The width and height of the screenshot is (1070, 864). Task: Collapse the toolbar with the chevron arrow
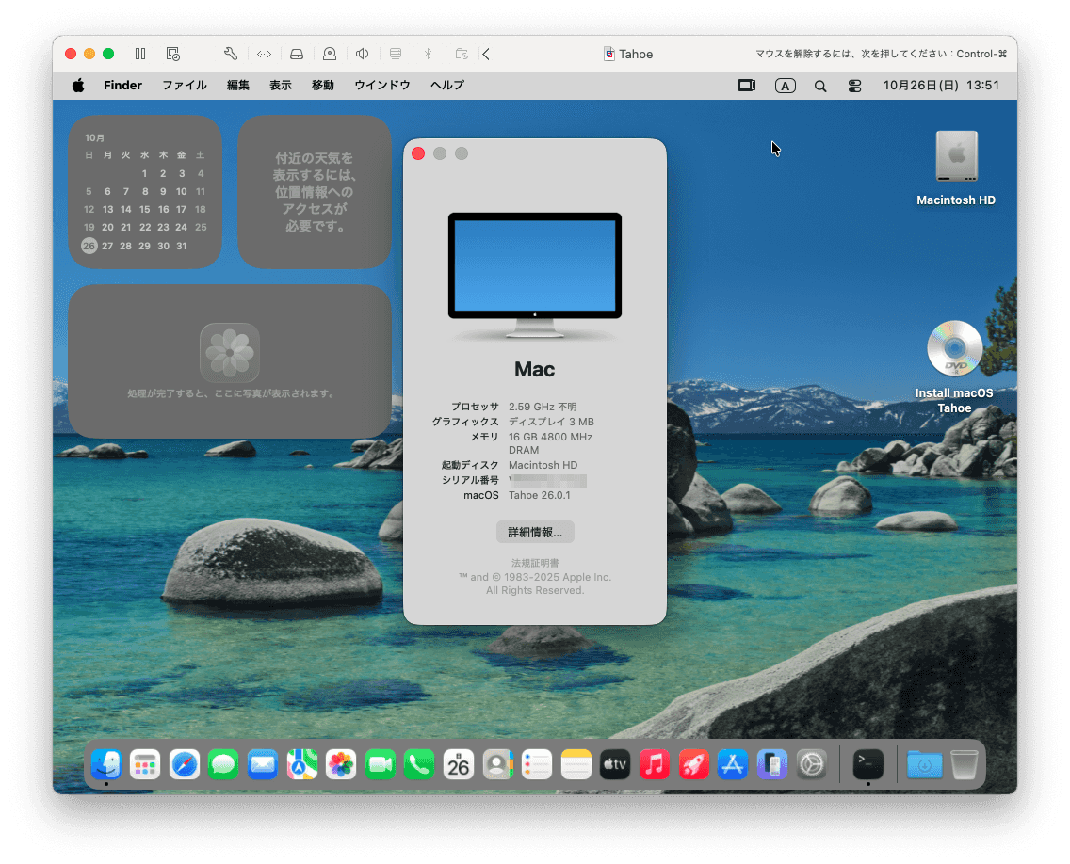486,54
